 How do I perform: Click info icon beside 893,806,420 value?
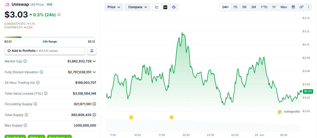click(94, 115)
